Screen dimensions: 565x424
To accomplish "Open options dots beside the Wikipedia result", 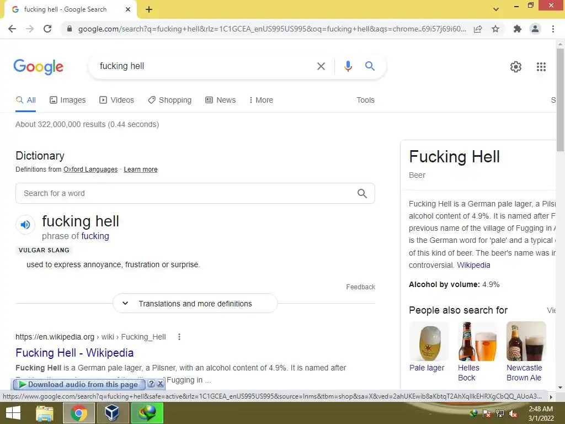I will [x=179, y=337].
